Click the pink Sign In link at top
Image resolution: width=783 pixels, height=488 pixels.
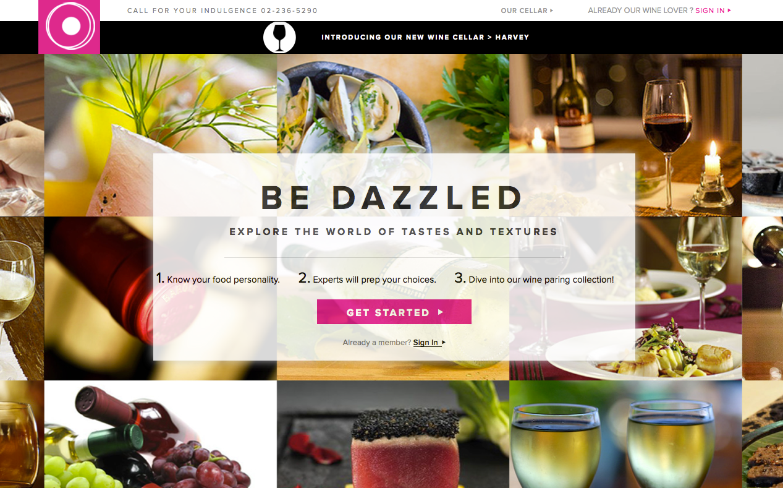(709, 11)
